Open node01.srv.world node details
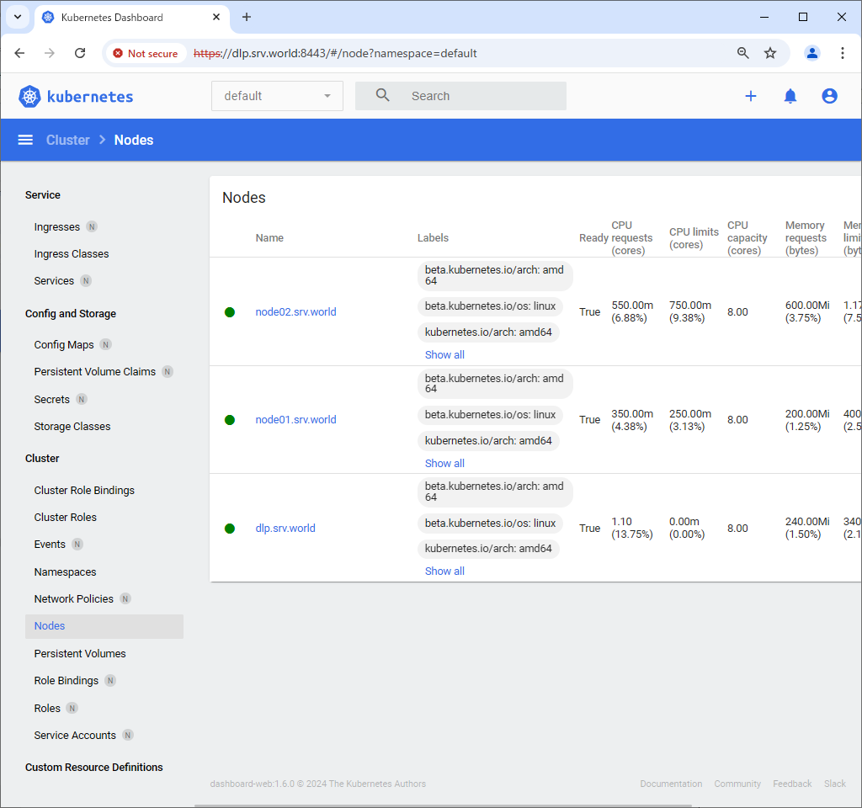862x808 pixels. click(x=295, y=420)
